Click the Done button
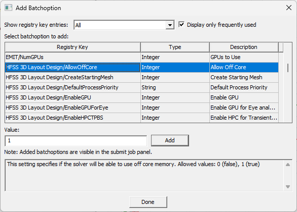This screenshot has height=212, width=297. pos(148,202)
